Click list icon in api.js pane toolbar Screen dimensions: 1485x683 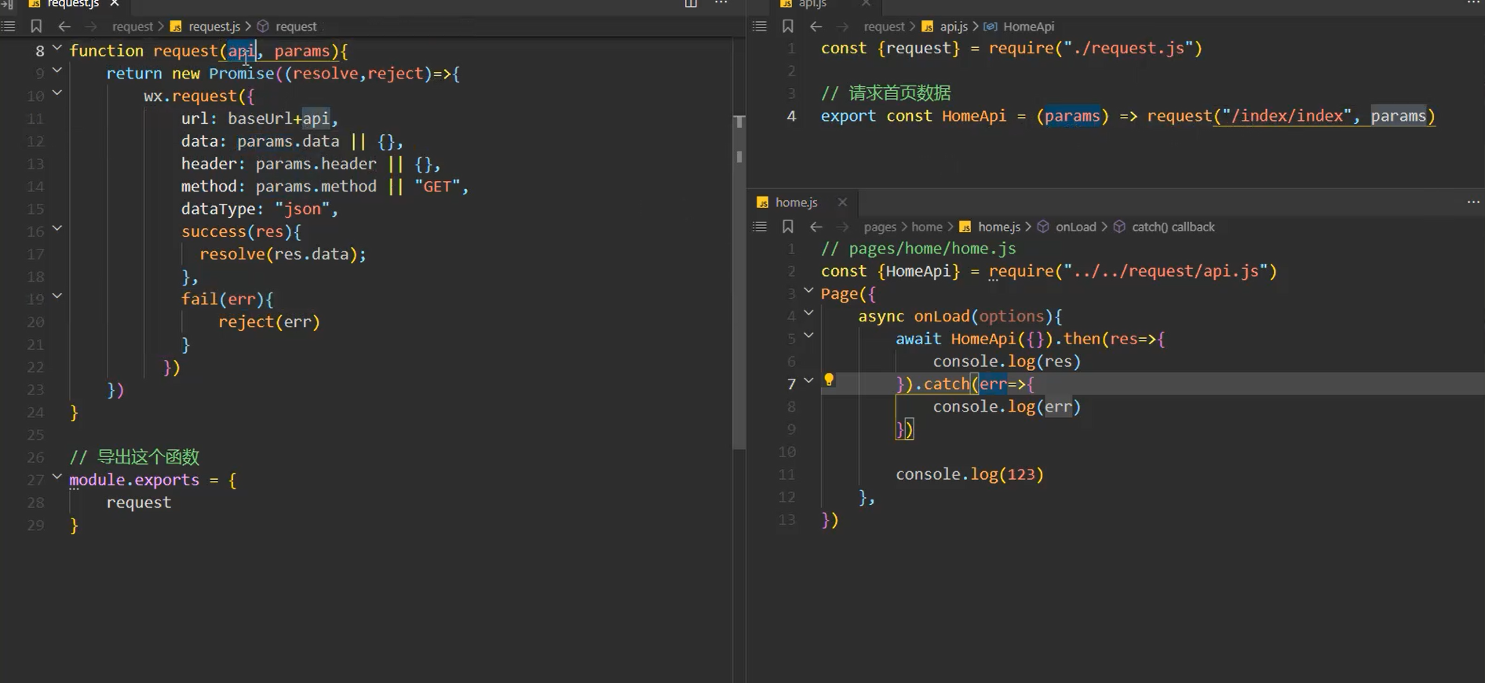pyautogui.click(x=760, y=26)
